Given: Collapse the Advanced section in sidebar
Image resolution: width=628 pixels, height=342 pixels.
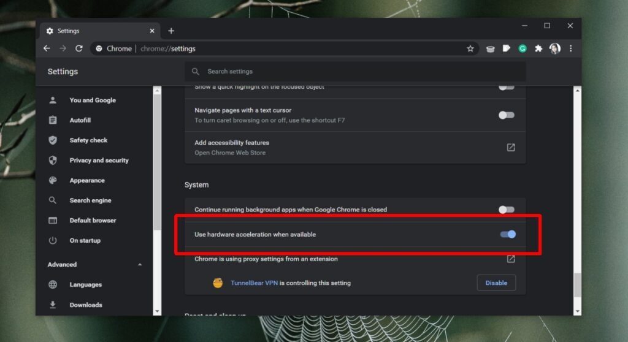Looking at the screenshot, I should [x=140, y=264].
